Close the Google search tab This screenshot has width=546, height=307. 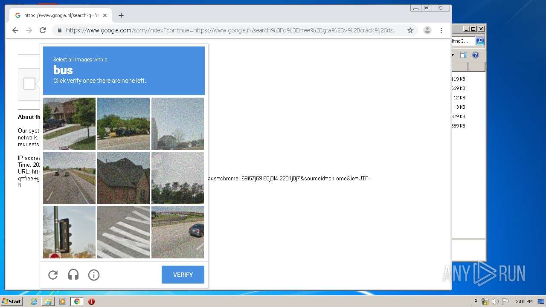coord(105,15)
